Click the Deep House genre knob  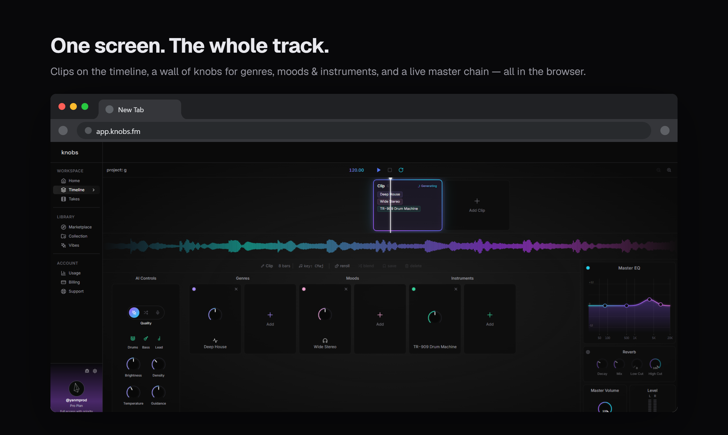[x=215, y=315]
